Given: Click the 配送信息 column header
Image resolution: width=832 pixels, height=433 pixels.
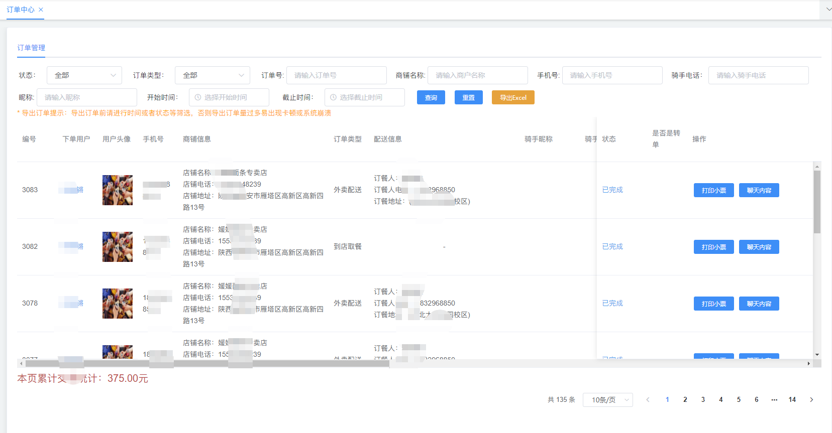Looking at the screenshot, I should 388,139.
